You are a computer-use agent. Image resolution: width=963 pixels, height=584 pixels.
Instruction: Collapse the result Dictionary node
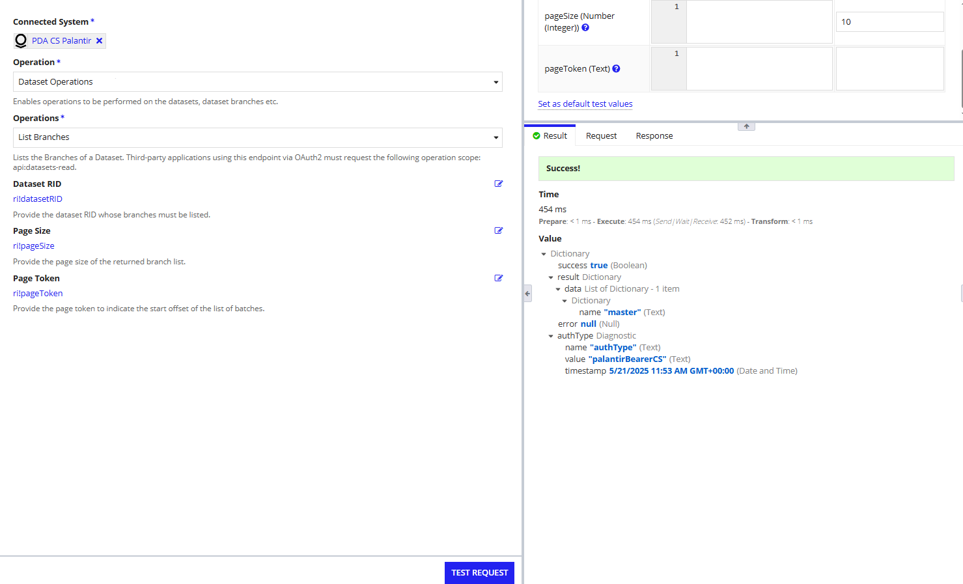pos(551,277)
